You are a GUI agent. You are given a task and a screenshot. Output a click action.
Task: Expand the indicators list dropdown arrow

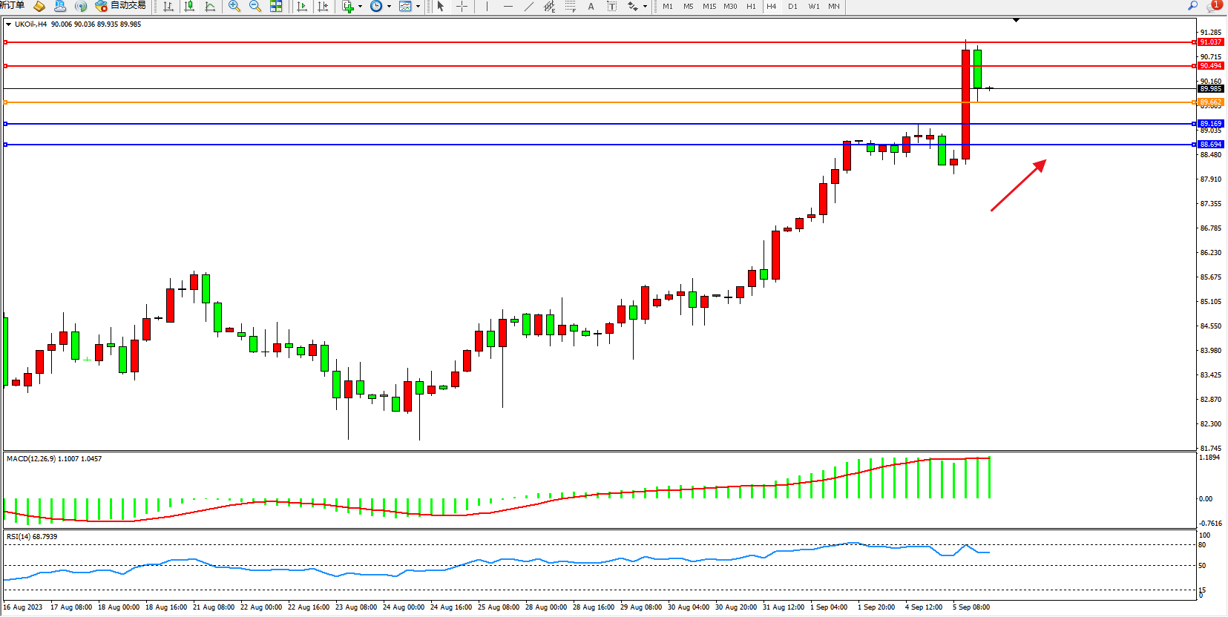tap(361, 7)
